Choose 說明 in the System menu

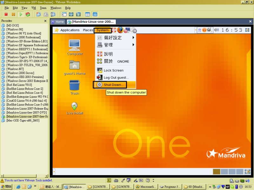point(116,54)
